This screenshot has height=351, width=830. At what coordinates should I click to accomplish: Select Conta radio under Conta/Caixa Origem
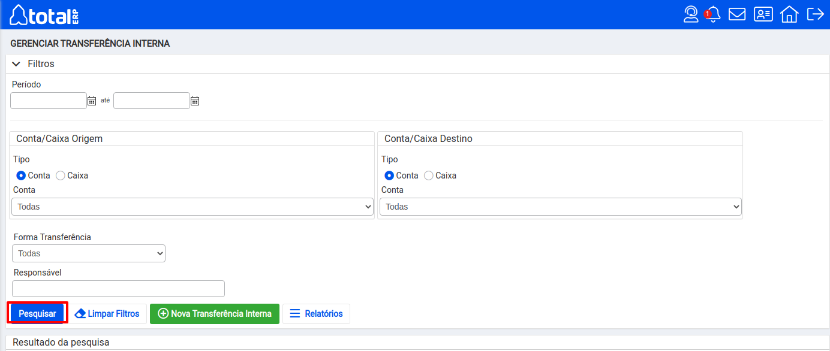click(x=21, y=175)
